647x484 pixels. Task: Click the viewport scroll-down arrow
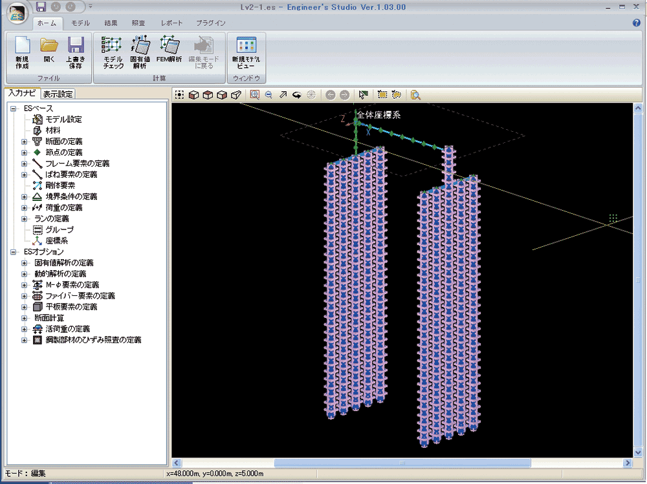[637, 452]
